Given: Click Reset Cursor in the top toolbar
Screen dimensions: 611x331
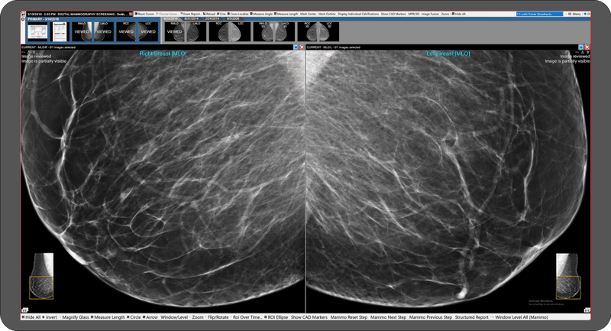Looking at the screenshot, I should tap(144, 14).
